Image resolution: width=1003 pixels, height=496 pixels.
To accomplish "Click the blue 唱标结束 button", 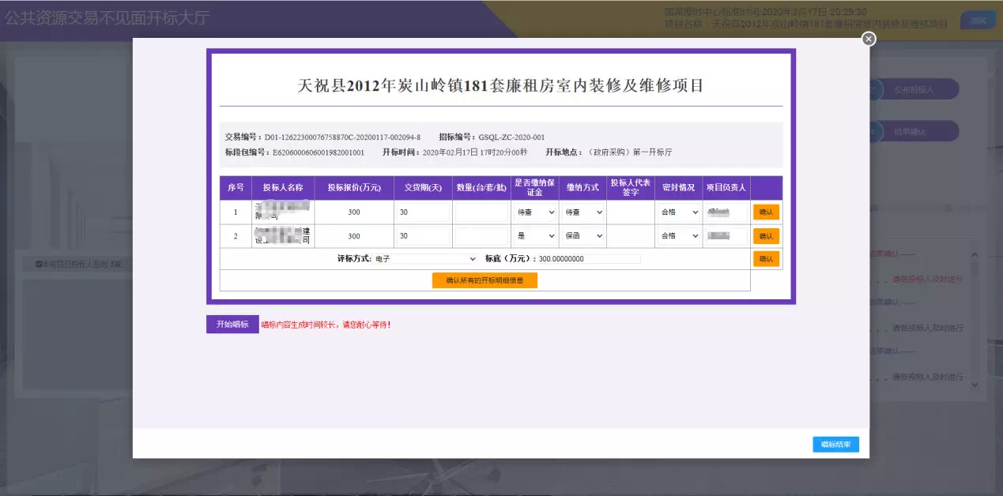I will 835,445.
